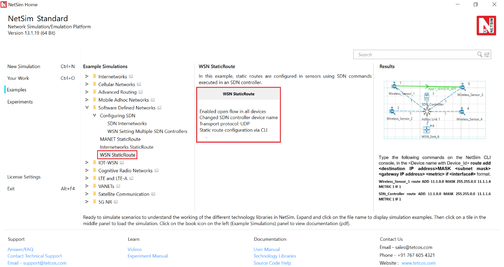Expand the Satellite Communication folder
The width and height of the screenshot is (504, 267).
point(87,194)
